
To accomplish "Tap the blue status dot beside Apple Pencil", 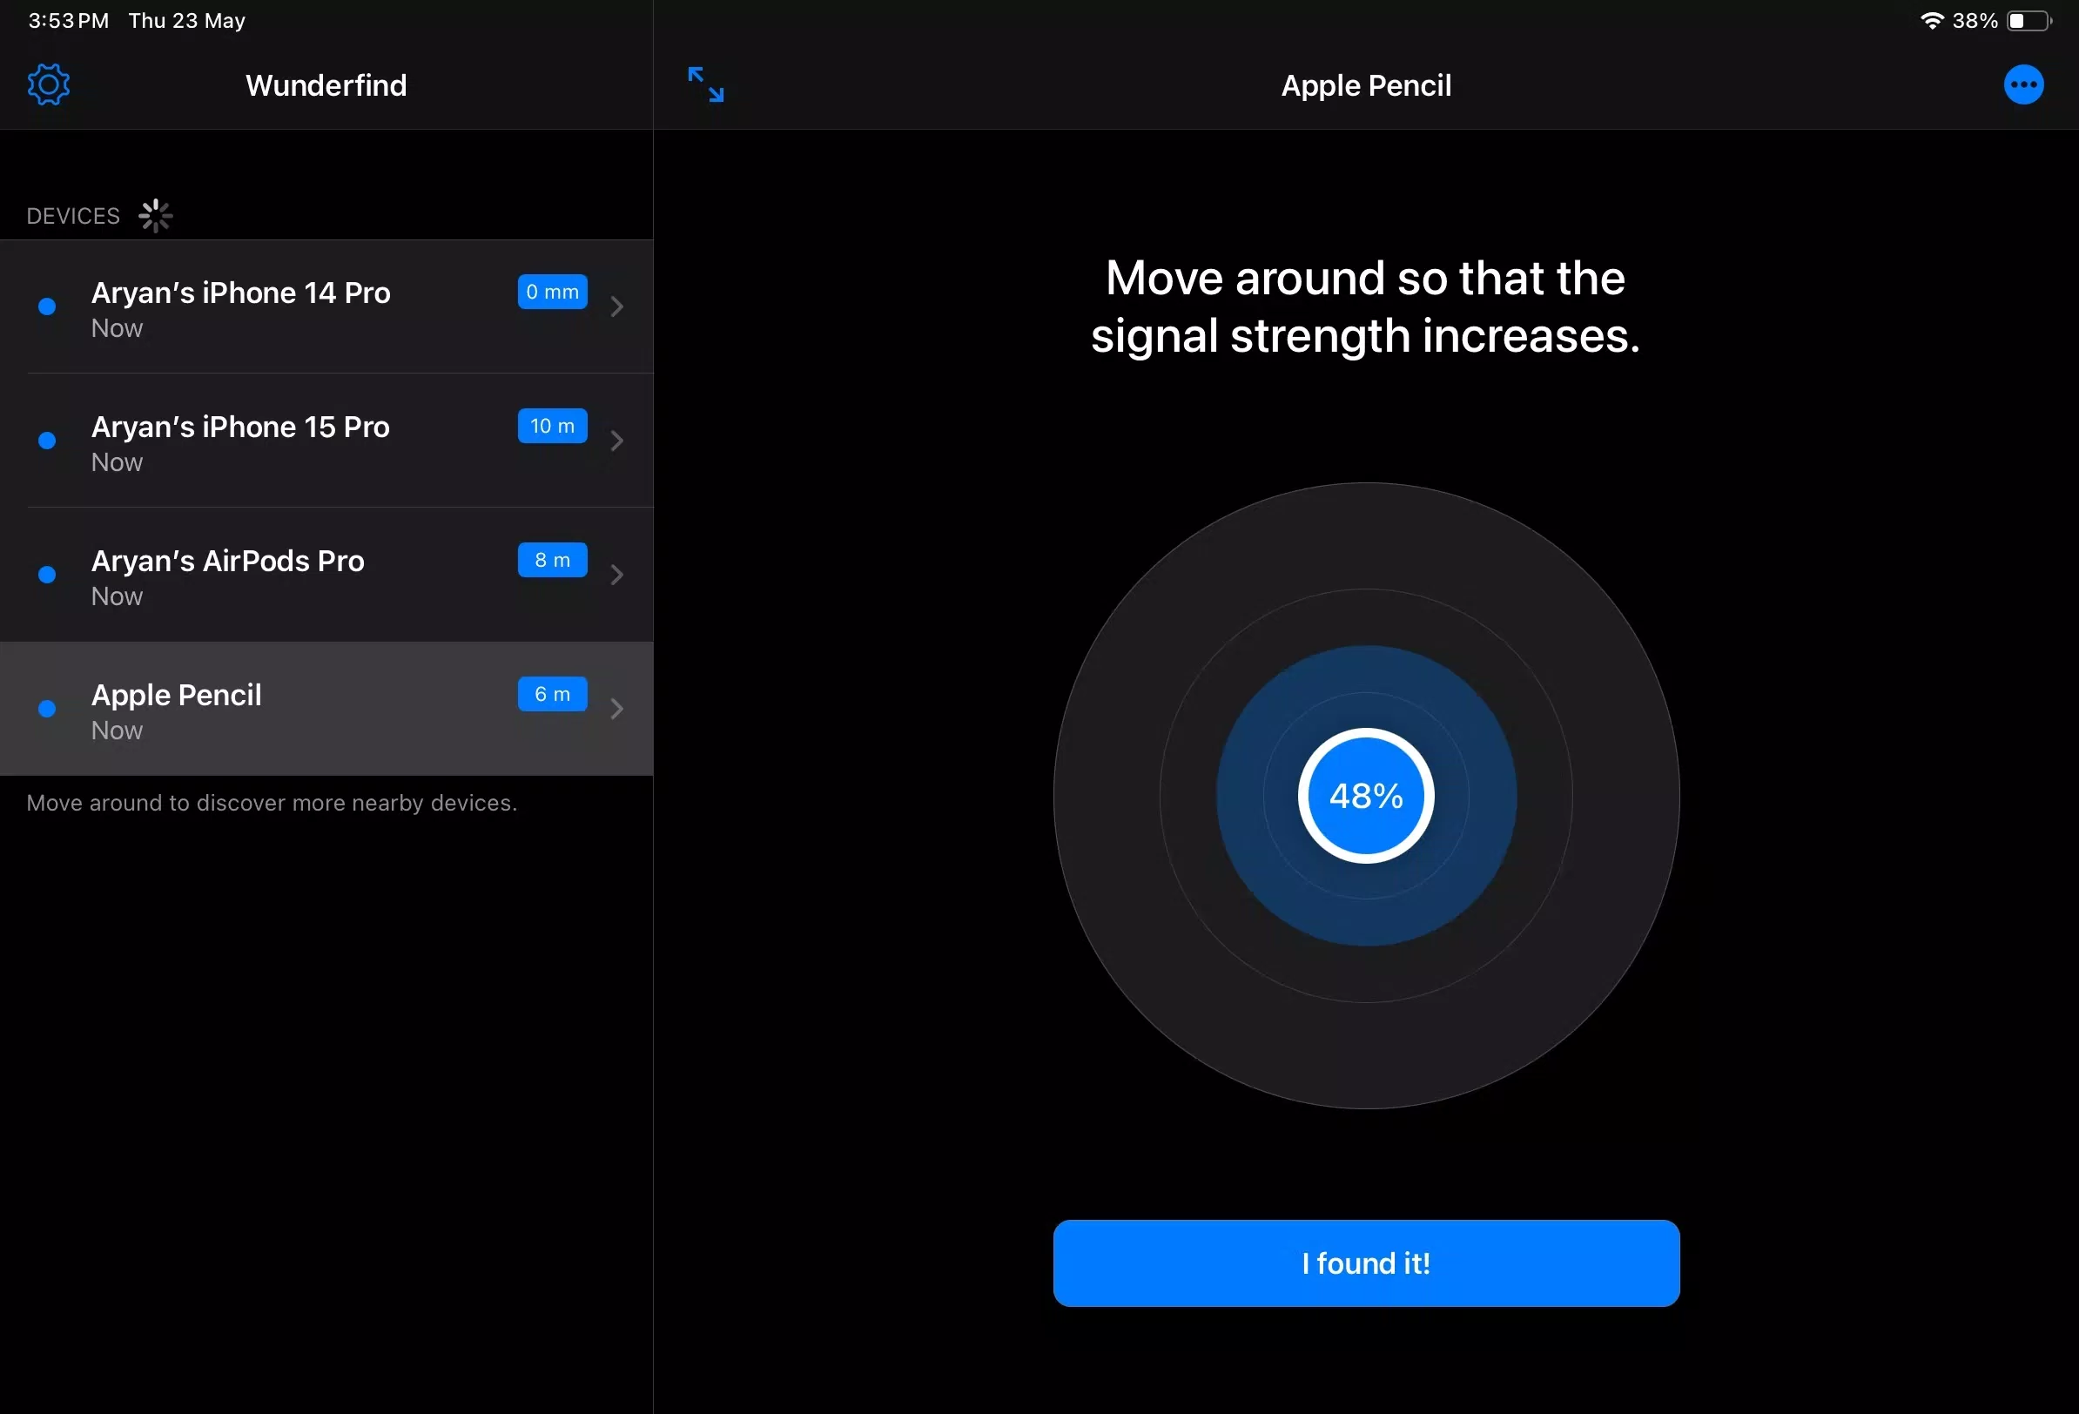I will tap(46, 708).
